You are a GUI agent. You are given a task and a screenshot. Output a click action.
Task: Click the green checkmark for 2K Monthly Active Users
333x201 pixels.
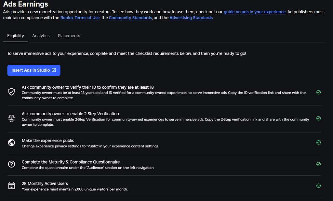(x=318, y=185)
